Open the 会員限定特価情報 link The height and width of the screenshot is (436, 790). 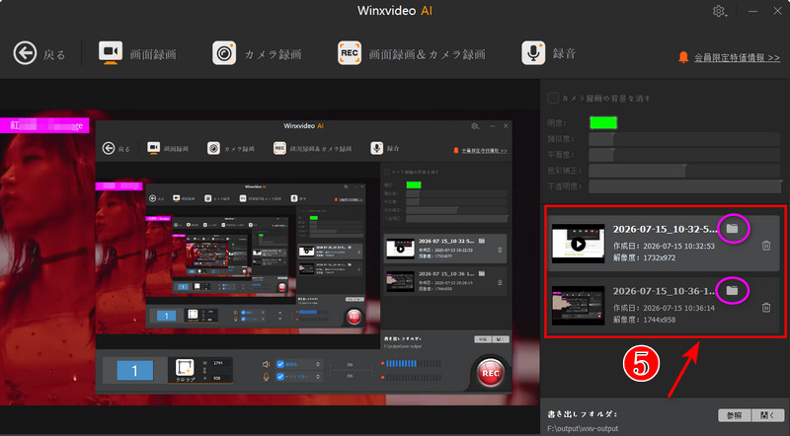pyautogui.click(x=737, y=58)
